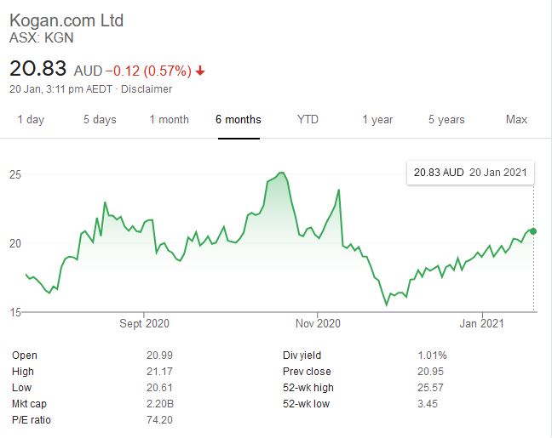Viewport: 552px width, 438px height.
Task: Click the Jan 2021 axis label
Action: point(482,323)
